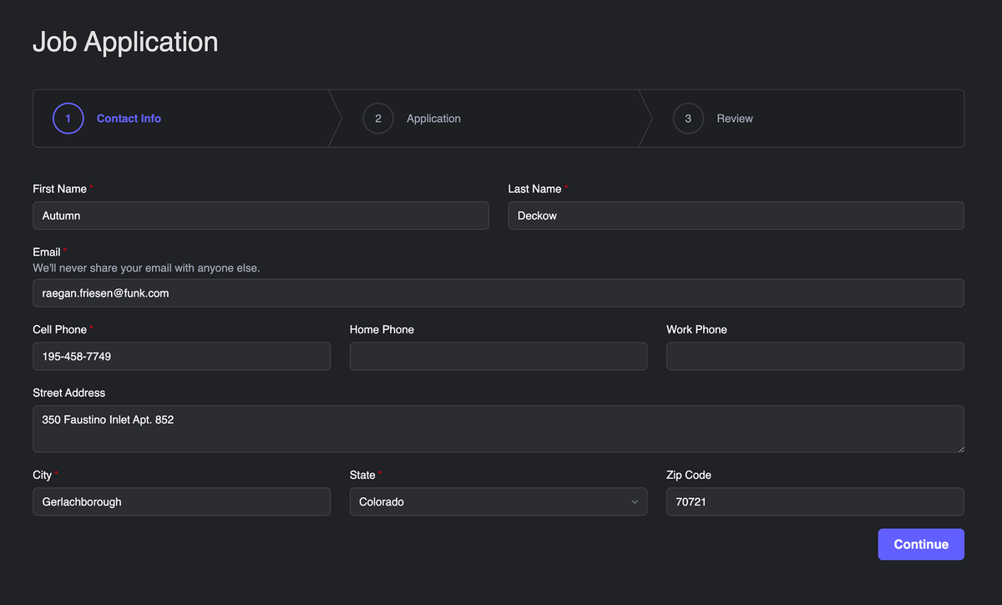Click inside the Street Address textarea
Viewport: 1002px width, 605px height.
(498, 429)
